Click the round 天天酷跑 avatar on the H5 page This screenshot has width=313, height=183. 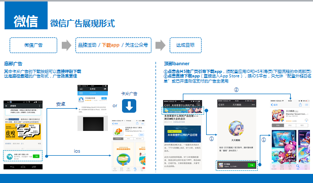[x=236, y=128]
